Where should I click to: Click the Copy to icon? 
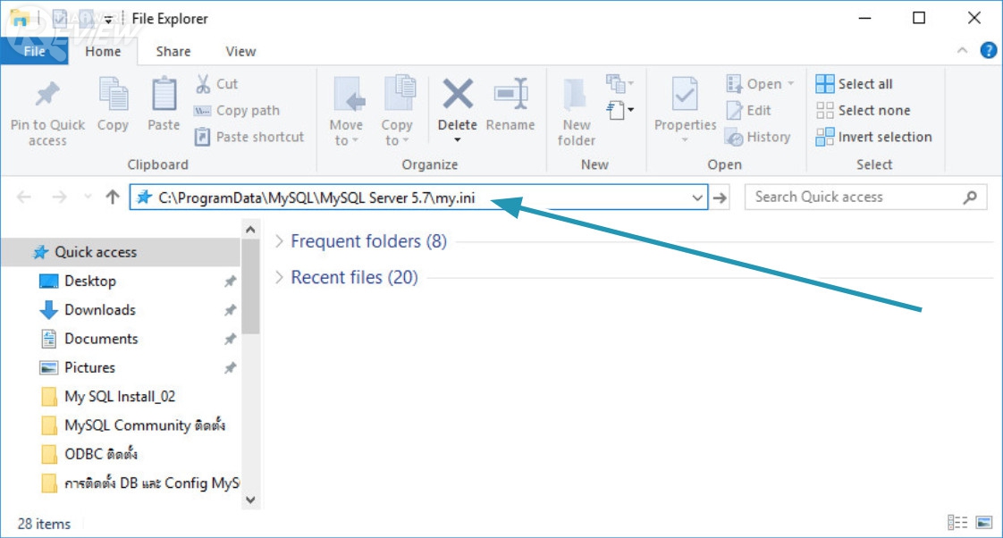pos(400,95)
